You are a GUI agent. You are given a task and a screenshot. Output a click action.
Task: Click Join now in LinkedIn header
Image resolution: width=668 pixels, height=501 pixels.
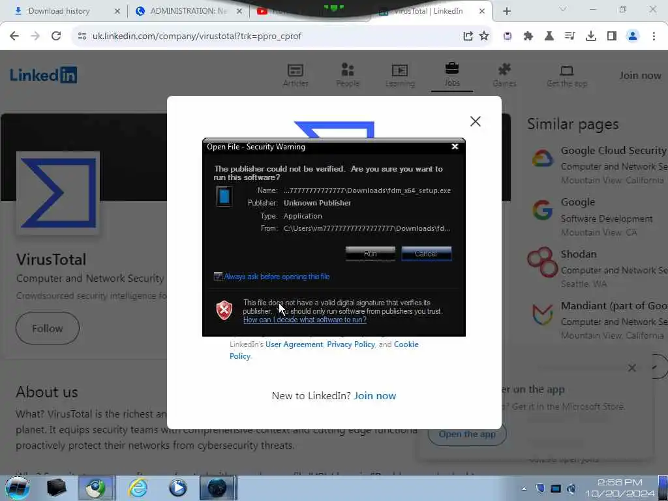641,76
